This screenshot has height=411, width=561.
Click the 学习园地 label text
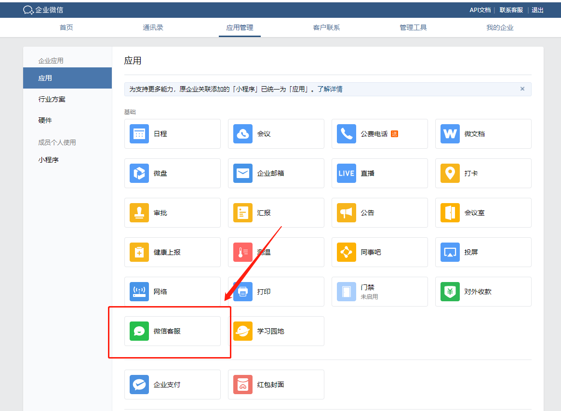270,331
